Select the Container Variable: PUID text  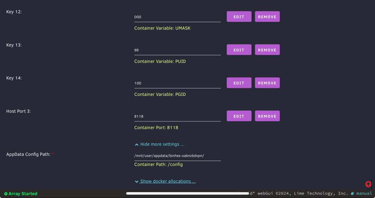click(160, 61)
